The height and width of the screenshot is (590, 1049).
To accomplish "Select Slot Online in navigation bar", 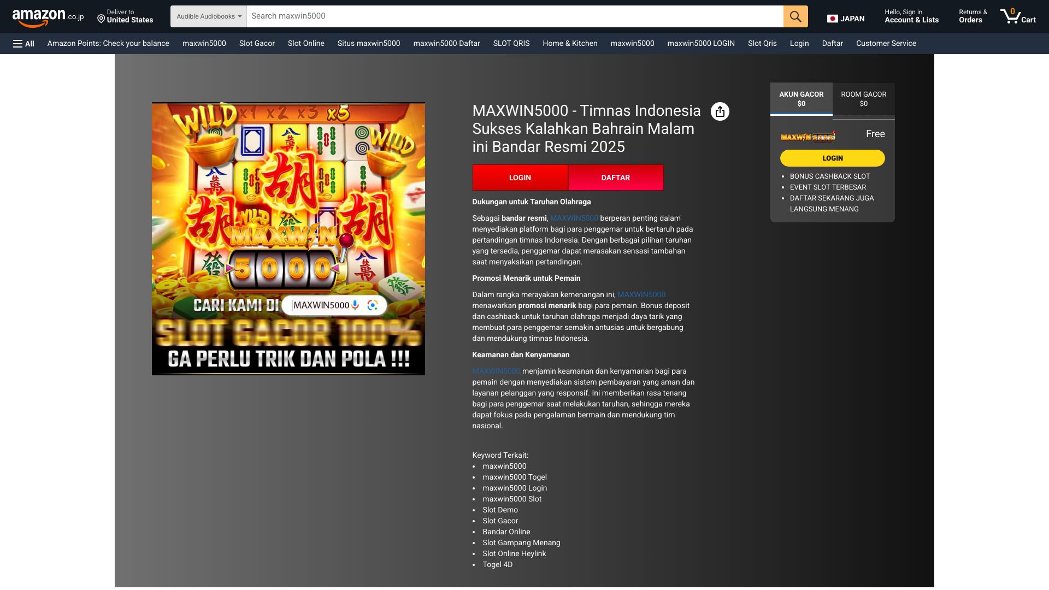I will click(306, 44).
